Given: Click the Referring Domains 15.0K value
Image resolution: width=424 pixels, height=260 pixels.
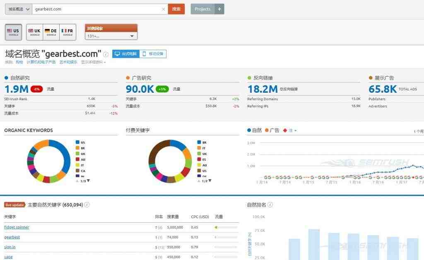Looking at the screenshot, I should pyautogui.click(x=356, y=99).
